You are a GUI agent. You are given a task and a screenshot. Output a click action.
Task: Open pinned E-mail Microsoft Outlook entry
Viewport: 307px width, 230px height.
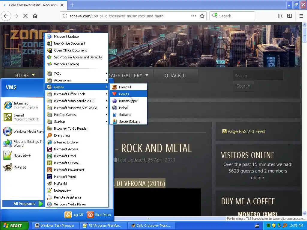click(x=23, y=117)
